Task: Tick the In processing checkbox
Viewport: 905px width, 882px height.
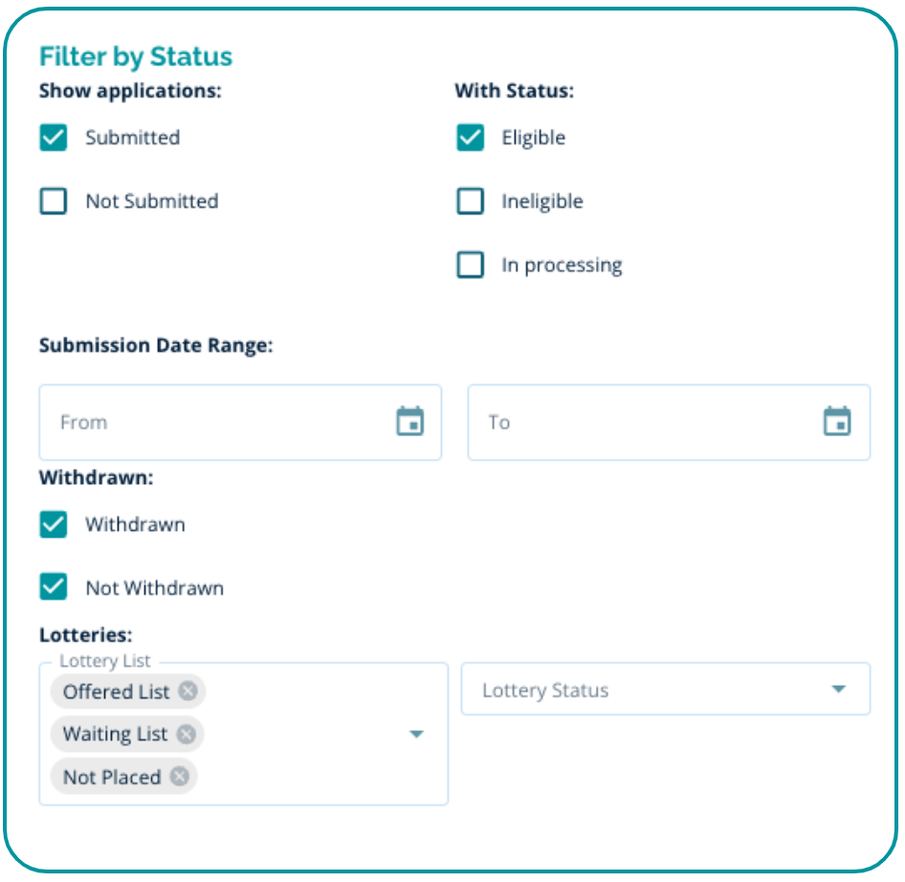Action: (x=470, y=265)
